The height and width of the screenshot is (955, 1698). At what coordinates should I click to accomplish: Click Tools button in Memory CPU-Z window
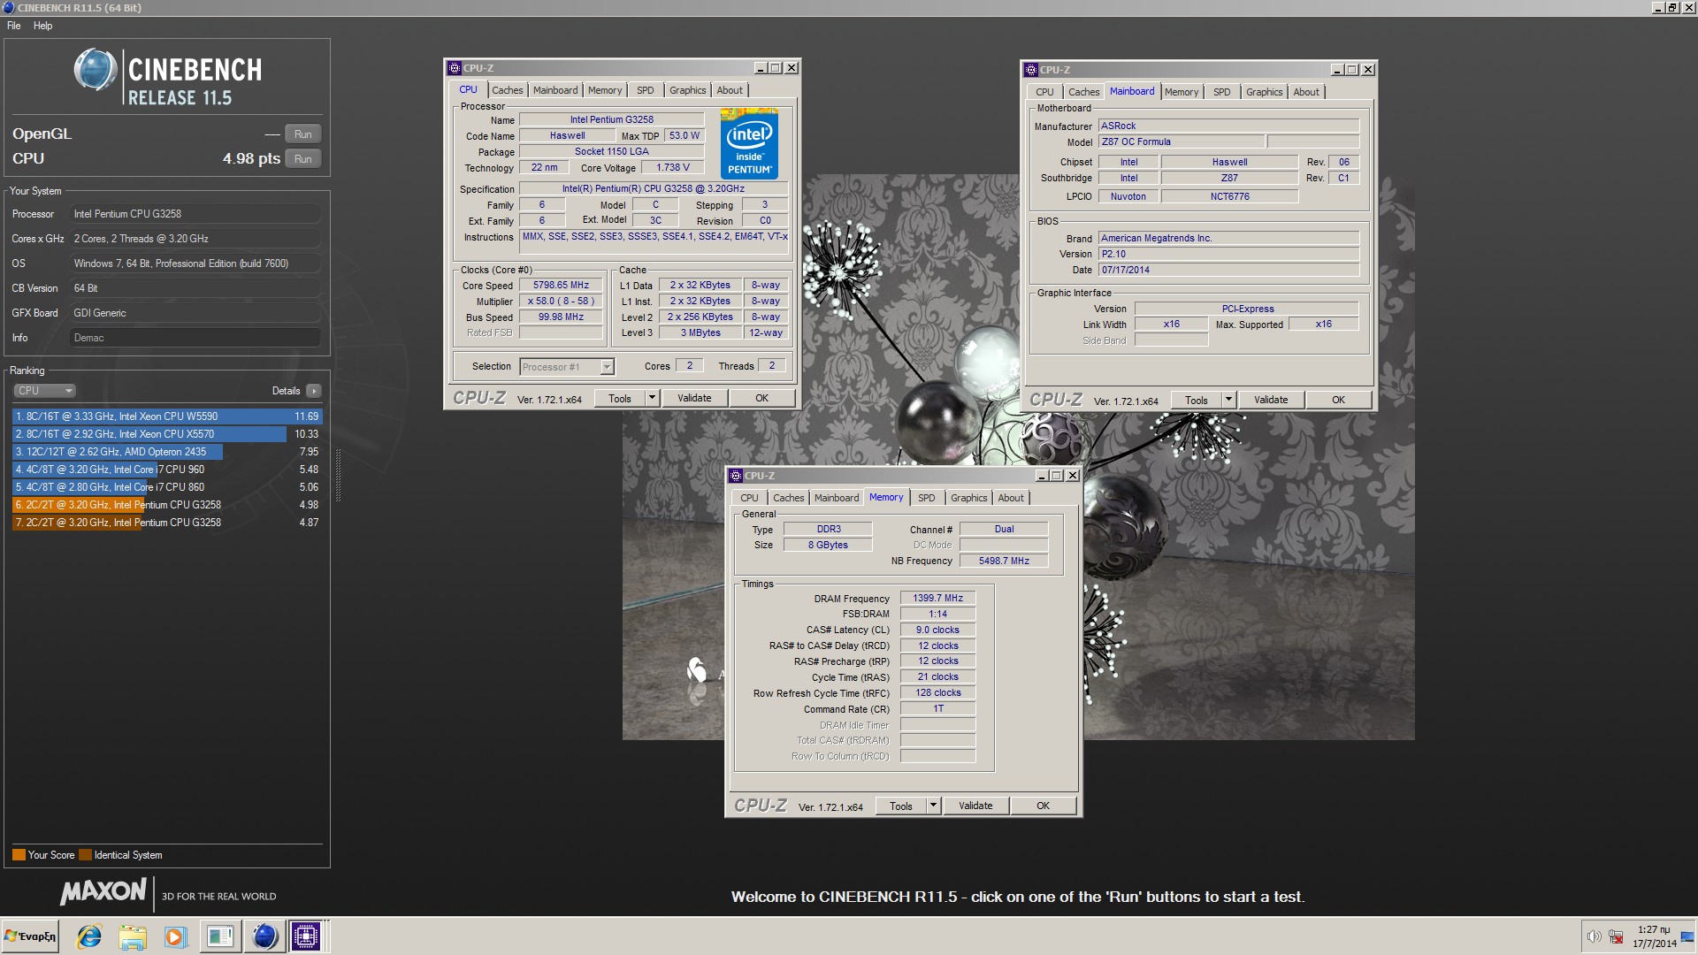click(901, 806)
